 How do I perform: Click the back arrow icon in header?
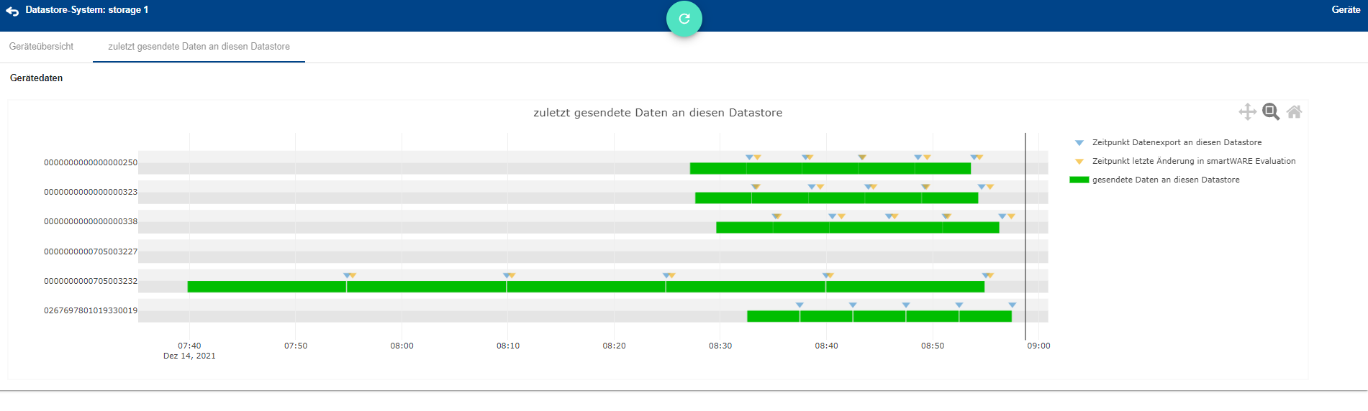12,11
